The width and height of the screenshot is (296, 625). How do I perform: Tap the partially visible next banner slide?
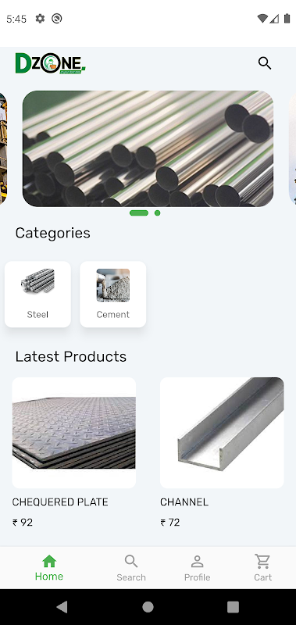[x=292, y=148]
